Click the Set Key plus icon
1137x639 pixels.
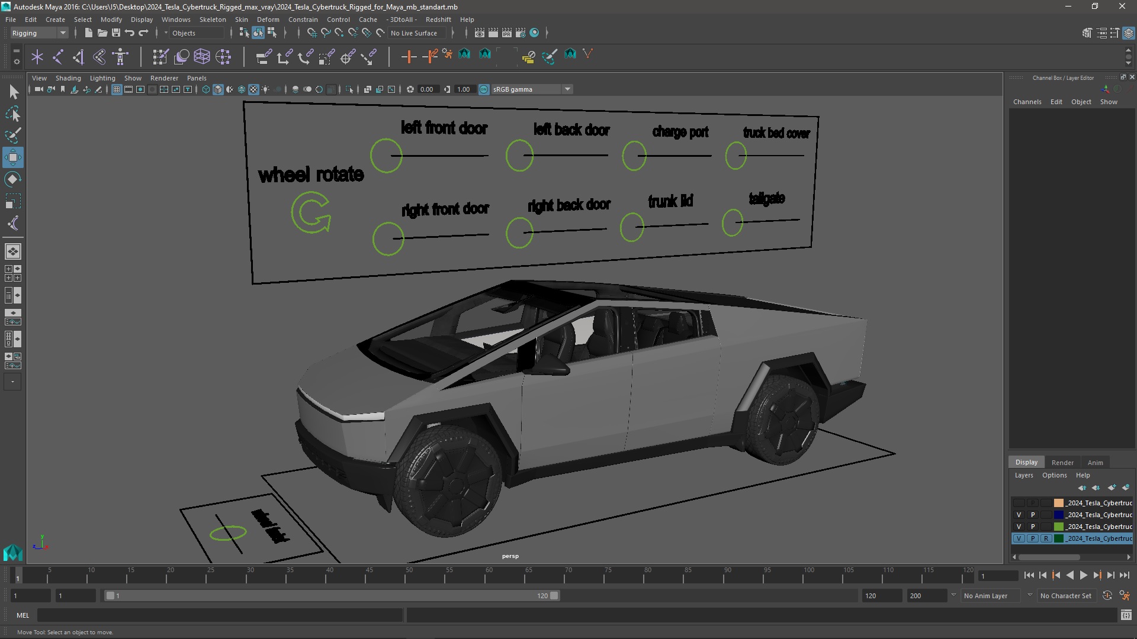coord(409,57)
